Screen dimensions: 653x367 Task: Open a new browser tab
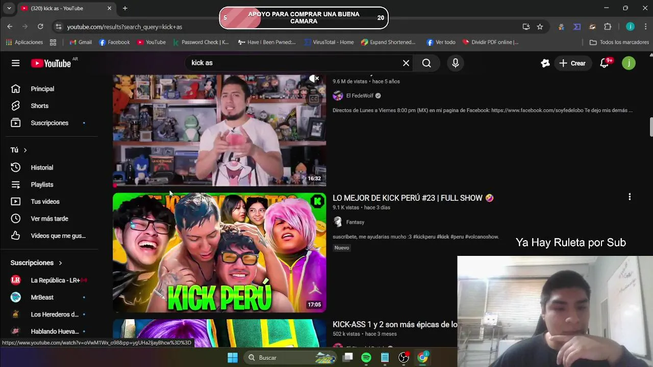pyautogui.click(x=125, y=8)
